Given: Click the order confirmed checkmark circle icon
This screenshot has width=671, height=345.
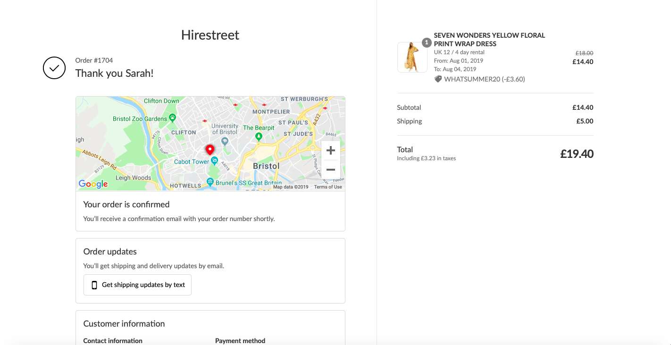Looking at the screenshot, I should (54, 68).
